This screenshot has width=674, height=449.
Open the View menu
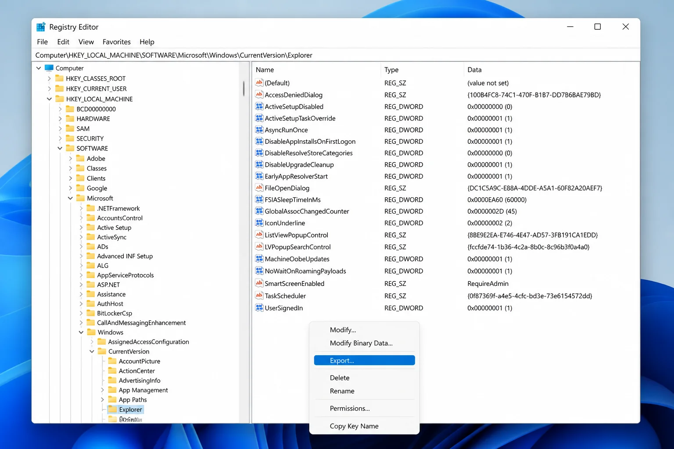pos(86,42)
